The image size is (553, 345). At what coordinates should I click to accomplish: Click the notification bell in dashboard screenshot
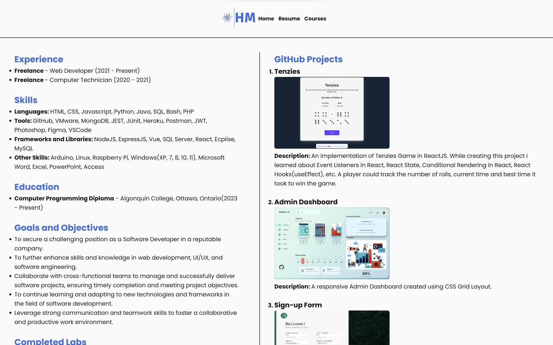pos(377,213)
